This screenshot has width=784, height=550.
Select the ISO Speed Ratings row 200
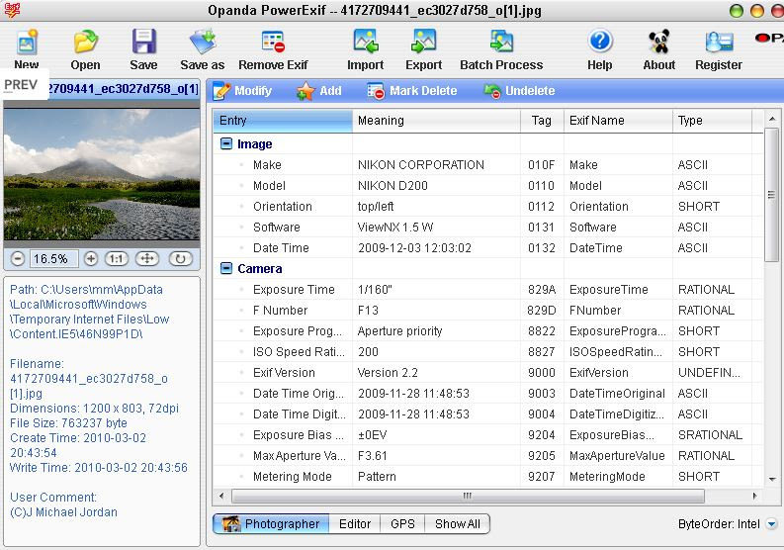pyautogui.click(x=488, y=352)
